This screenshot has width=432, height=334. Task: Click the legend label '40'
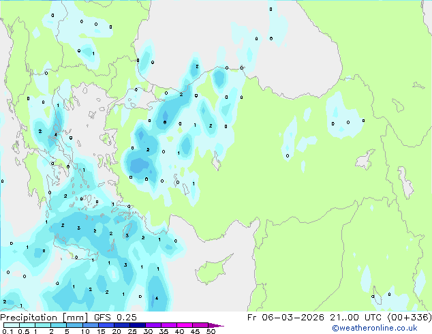179,331
